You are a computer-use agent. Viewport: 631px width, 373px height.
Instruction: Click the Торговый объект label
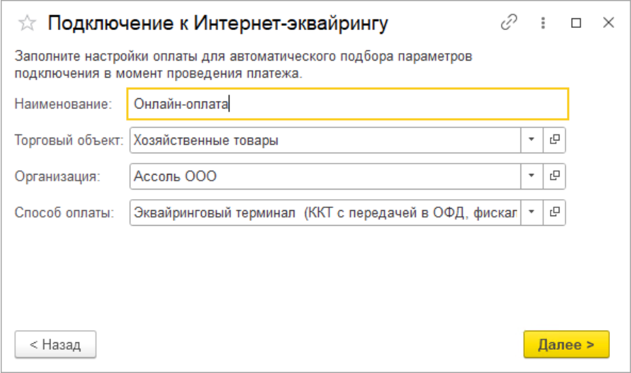[69, 140]
